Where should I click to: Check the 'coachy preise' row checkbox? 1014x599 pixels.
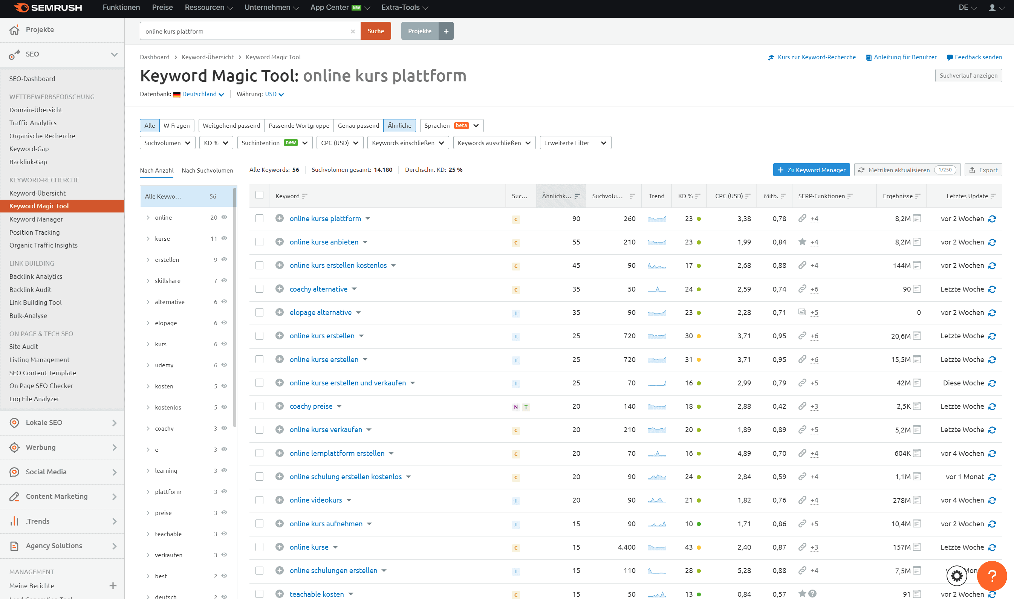coord(259,406)
